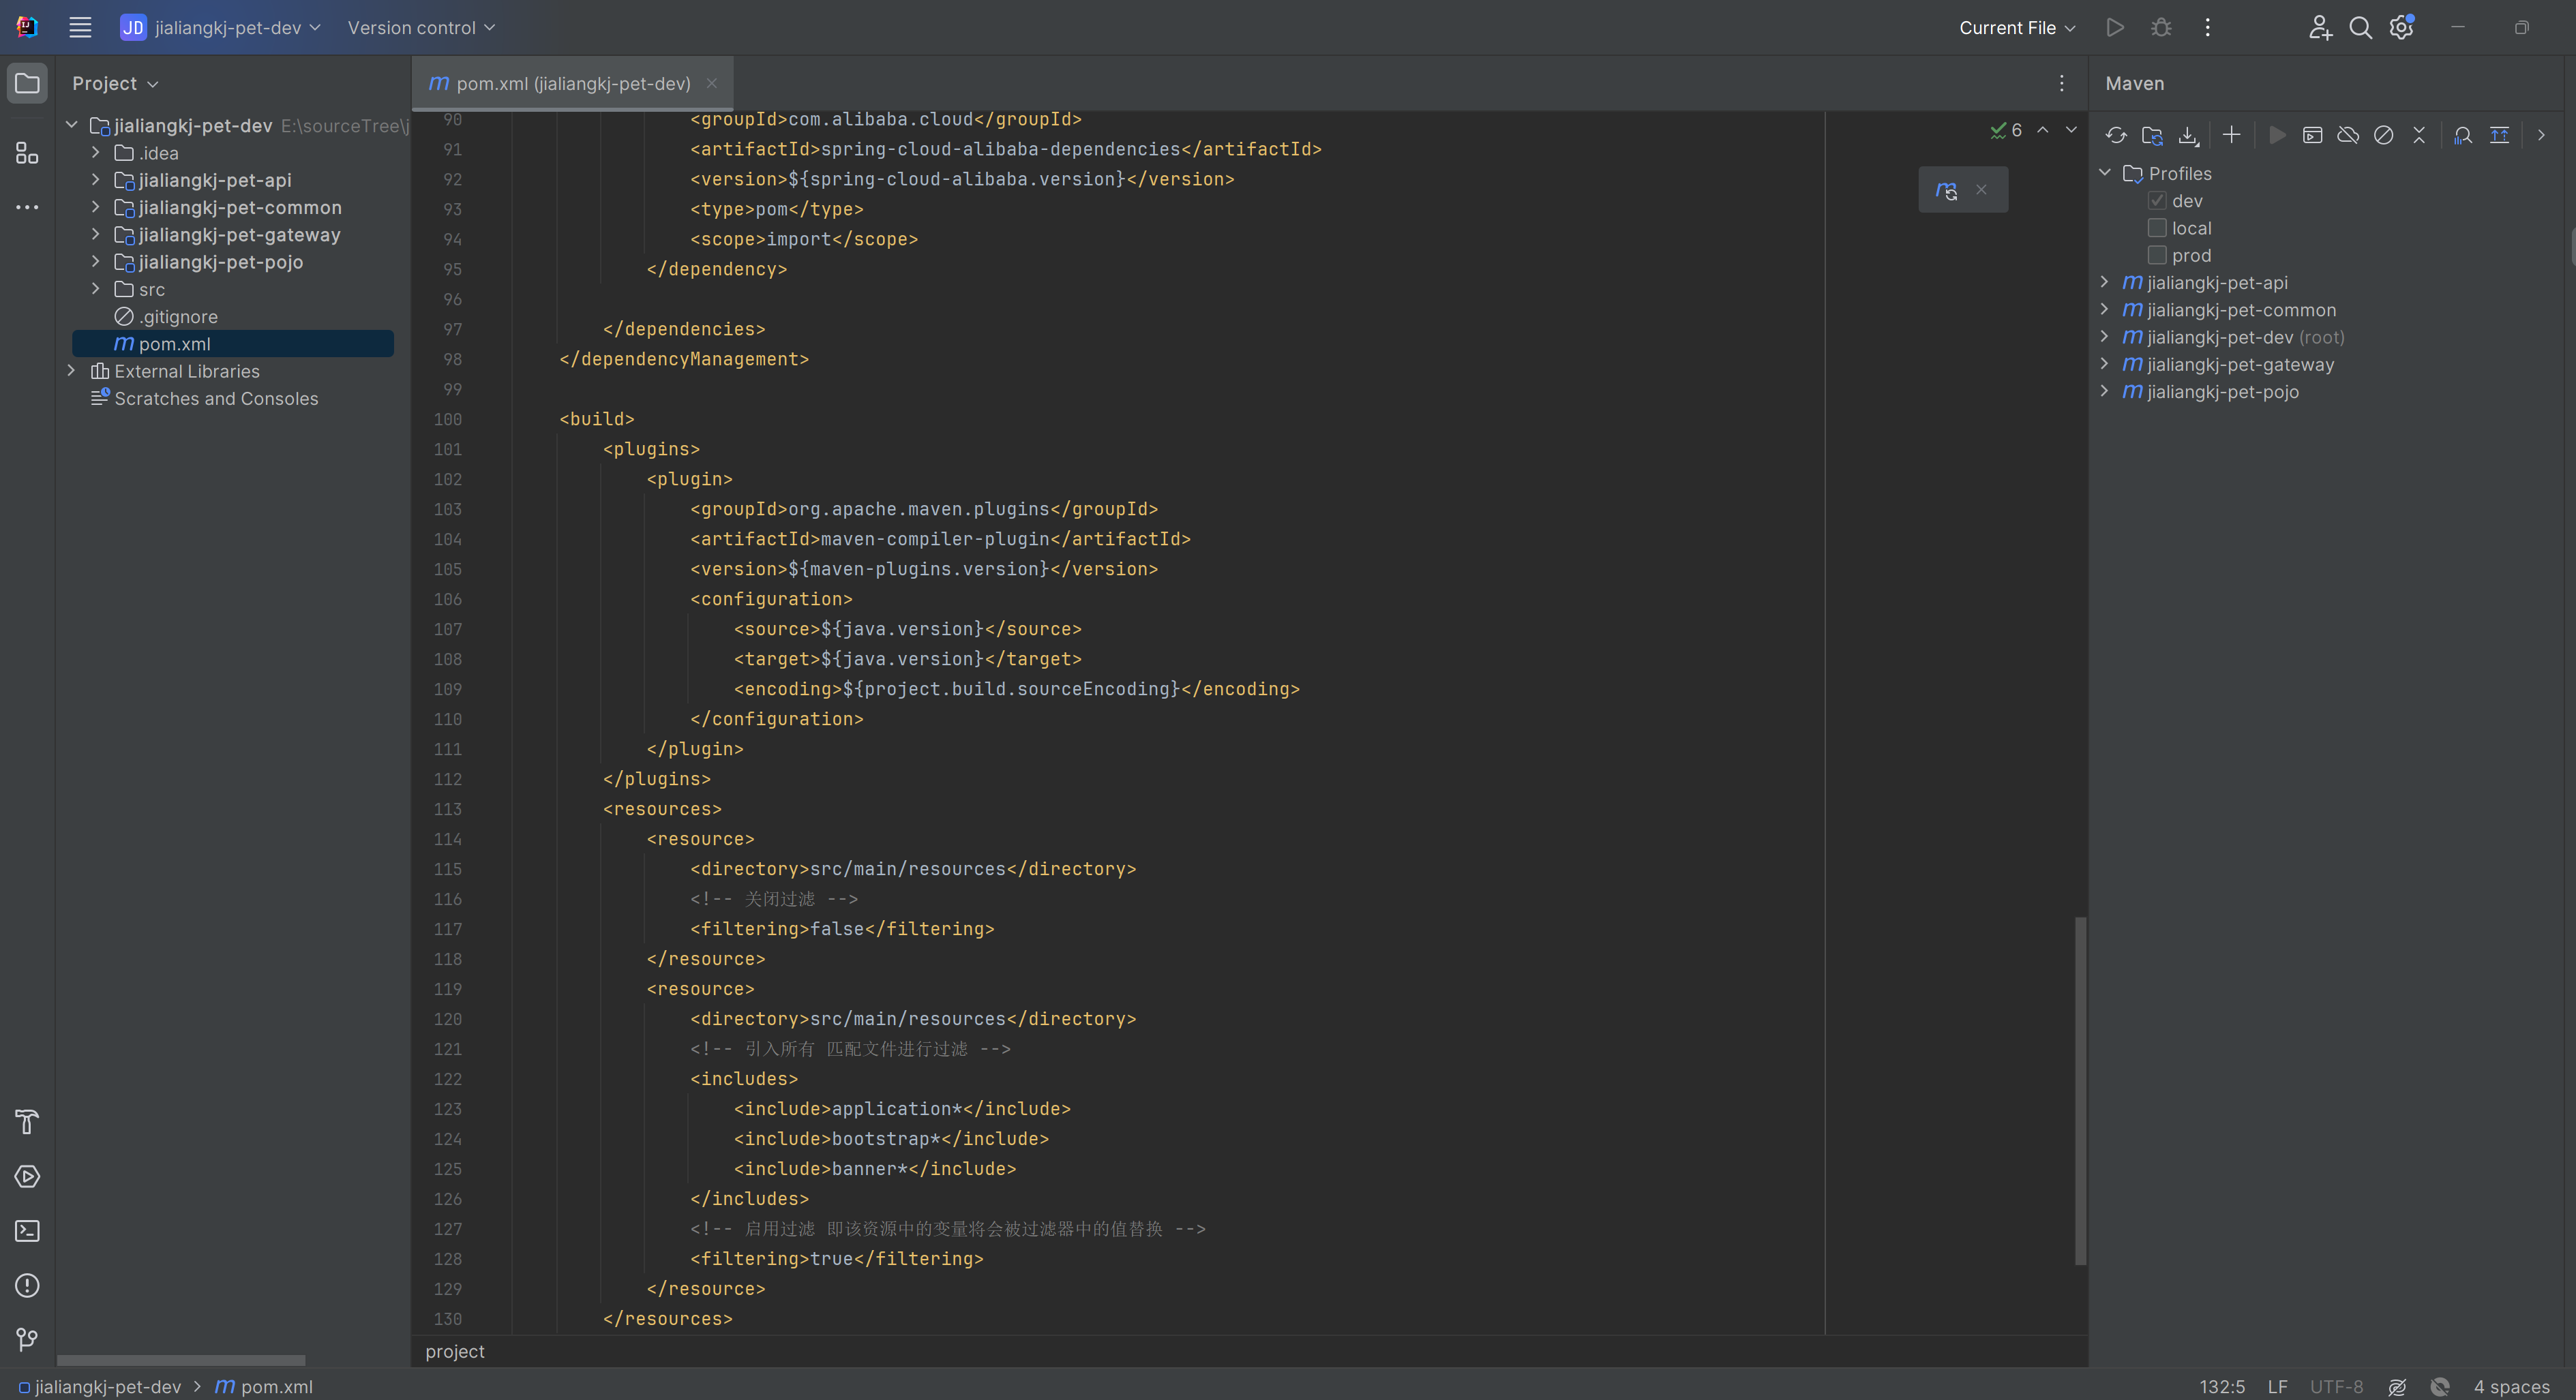This screenshot has width=2576, height=1400.
Task: Run the selected Maven build
Action: tap(2277, 135)
